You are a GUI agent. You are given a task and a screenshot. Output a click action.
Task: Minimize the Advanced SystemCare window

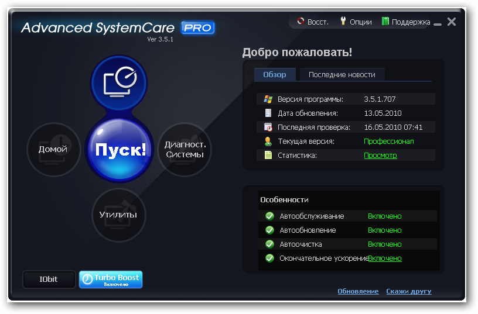(438, 24)
